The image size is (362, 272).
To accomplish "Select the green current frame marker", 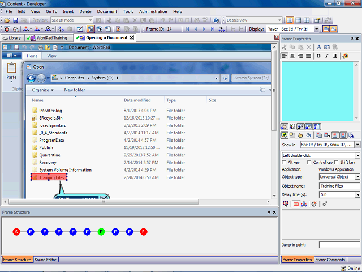I will pos(101,232).
